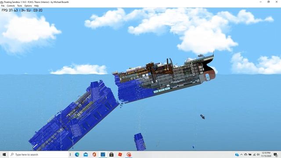This screenshot has height=158, width=281.
Task: Click the Floating Sandbox title bar icon
Action: 2,2
